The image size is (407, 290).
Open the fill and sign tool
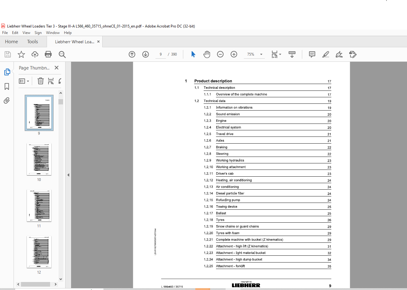(x=339, y=55)
